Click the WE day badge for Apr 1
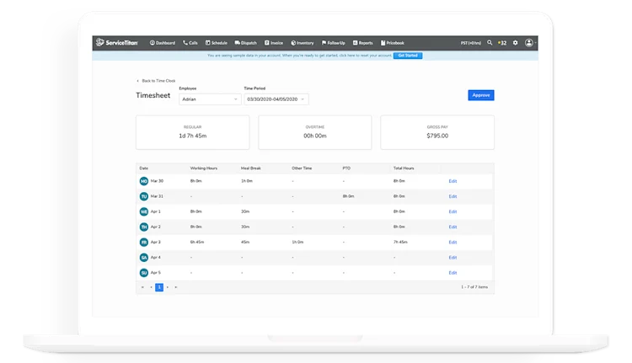This screenshot has width=632, height=363. point(144,211)
